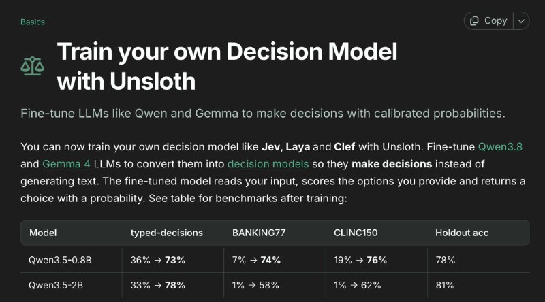The height and width of the screenshot is (302, 545).
Task: Copy the page with the Copy button
Action: pos(488,21)
